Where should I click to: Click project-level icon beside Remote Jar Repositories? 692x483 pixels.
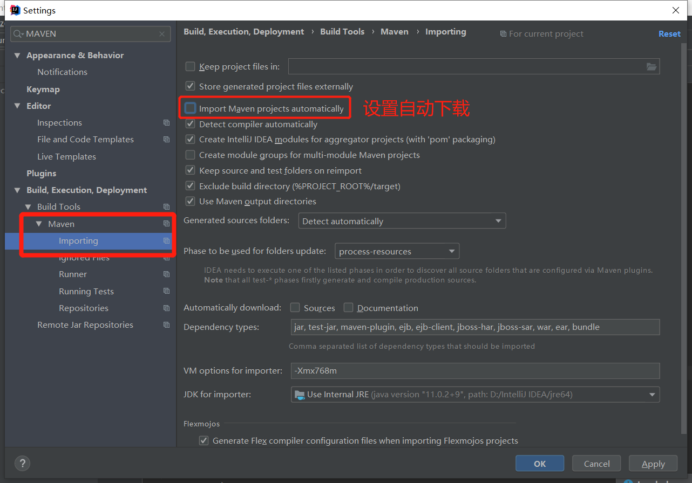166,325
